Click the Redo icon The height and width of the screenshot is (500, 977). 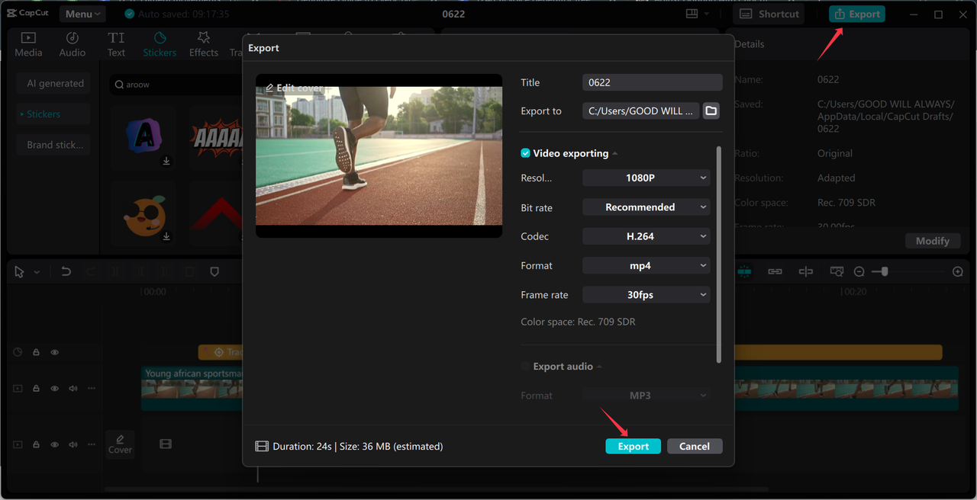click(91, 271)
